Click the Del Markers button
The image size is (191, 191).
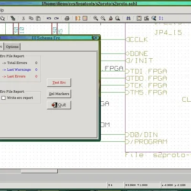coord(59,94)
